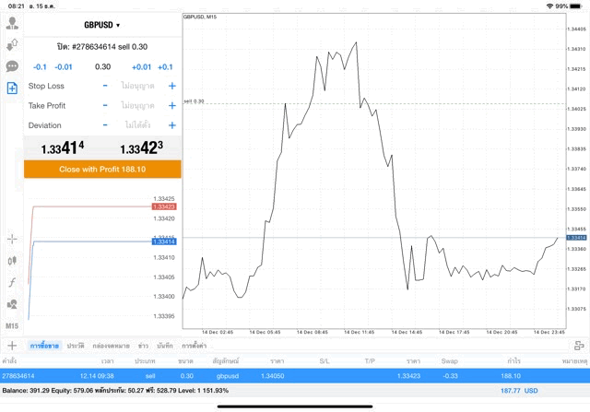Open the trade arrows icon in sidebar

(x=12, y=45)
